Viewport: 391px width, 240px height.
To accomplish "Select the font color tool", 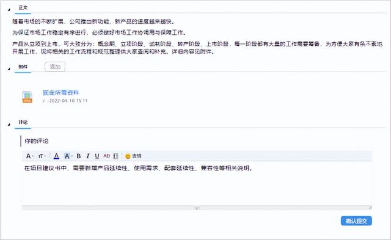I will [x=56, y=156].
